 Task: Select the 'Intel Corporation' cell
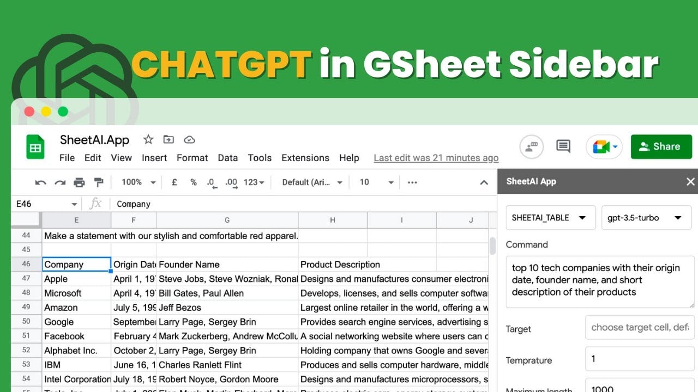(x=76, y=379)
